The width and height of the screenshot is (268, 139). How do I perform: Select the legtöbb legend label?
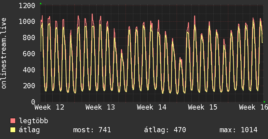click(x=34, y=121)
